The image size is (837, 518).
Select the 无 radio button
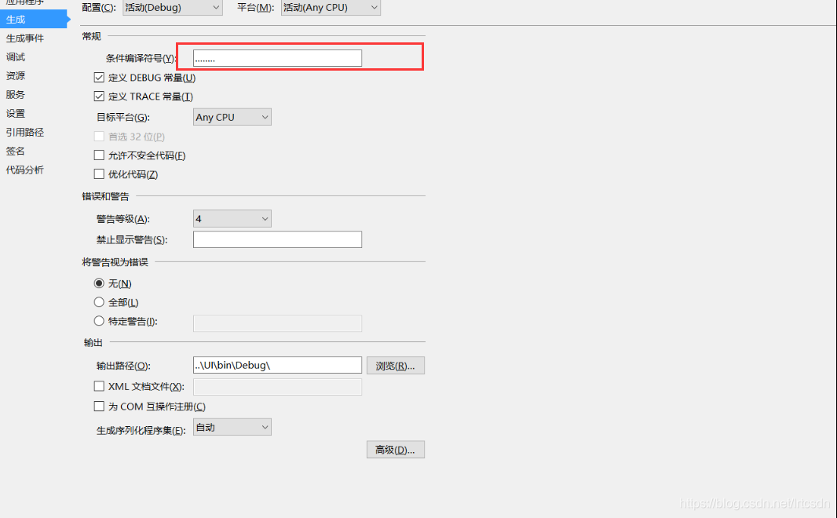click(99, 283)
